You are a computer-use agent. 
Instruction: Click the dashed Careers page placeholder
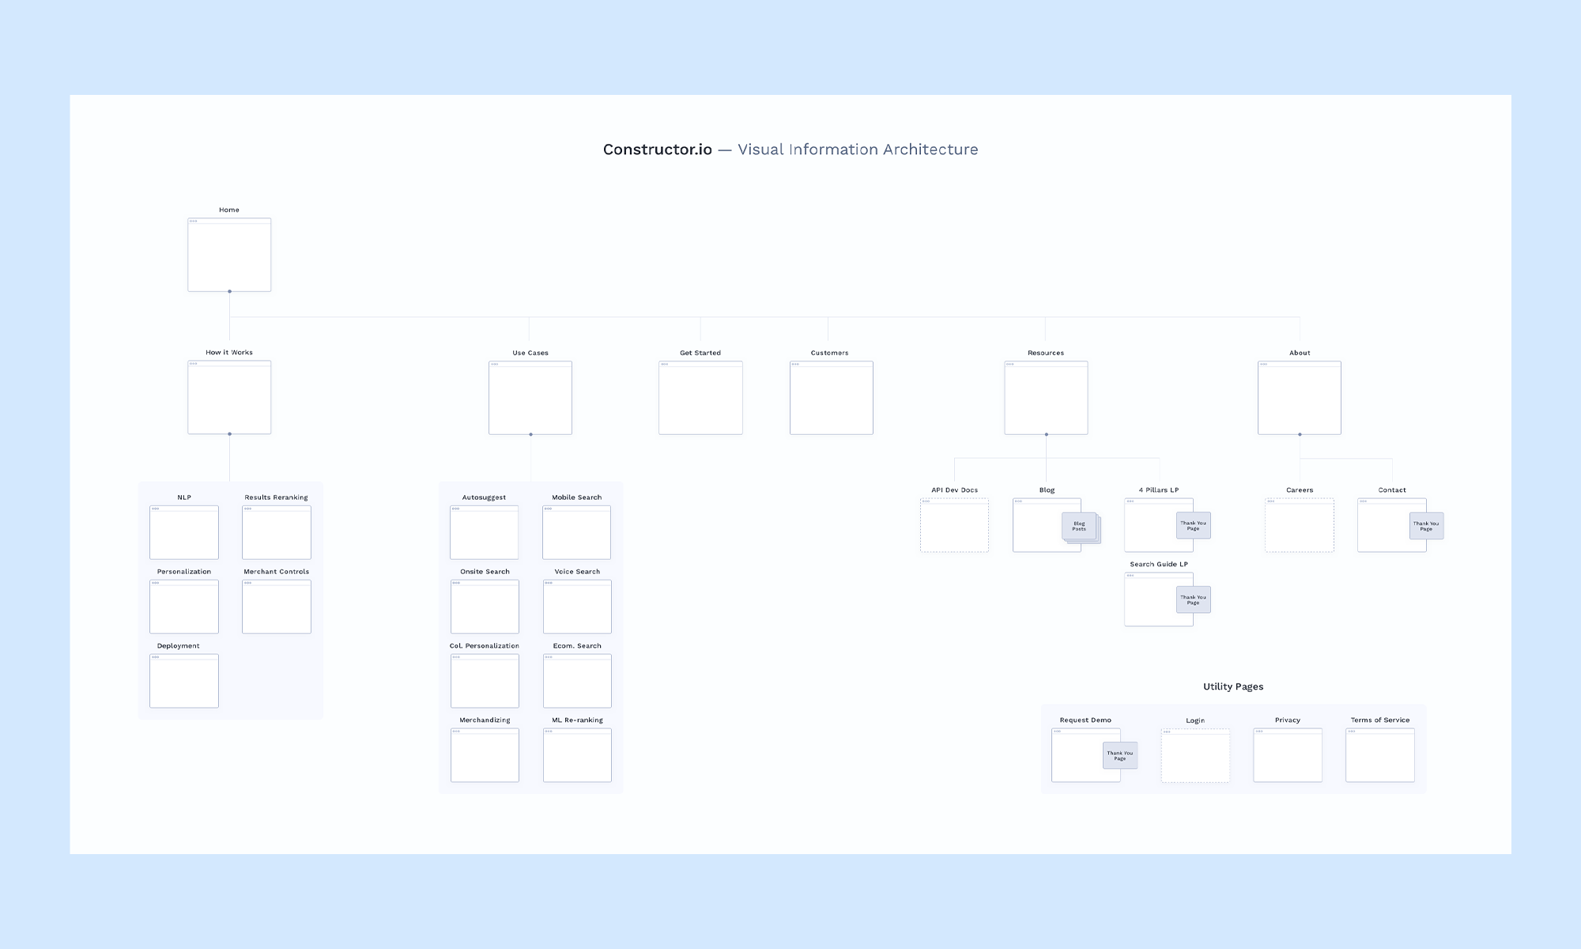click(1299, 525)
